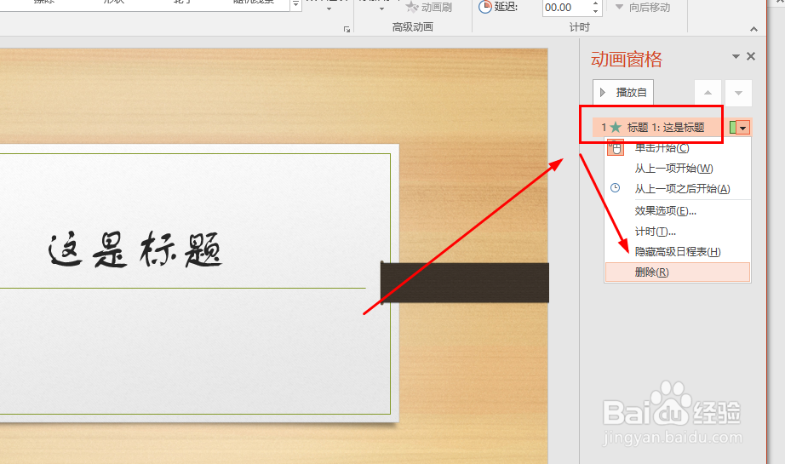785x464 pixels.
Task: Click the mouse icon beside 单击开始
Action: (x=616, y=147)
